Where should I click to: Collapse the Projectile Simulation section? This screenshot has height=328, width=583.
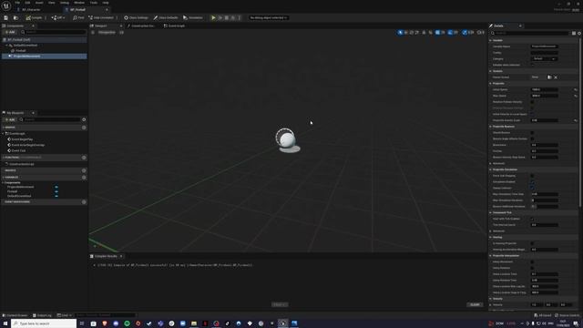(491, 169)
